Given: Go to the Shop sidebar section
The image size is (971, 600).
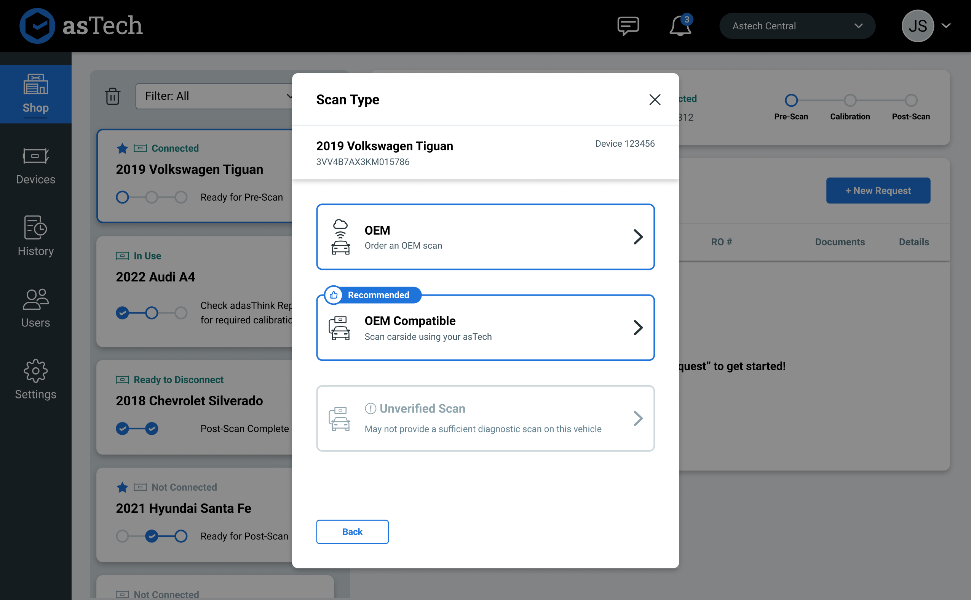Looking at the screenshot, I should (36, 94).
